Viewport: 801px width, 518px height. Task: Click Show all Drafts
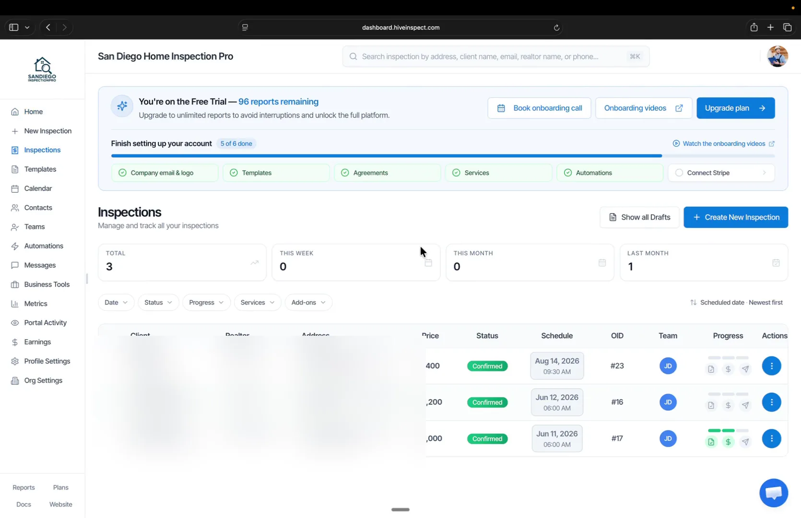[x=639, y=217]
